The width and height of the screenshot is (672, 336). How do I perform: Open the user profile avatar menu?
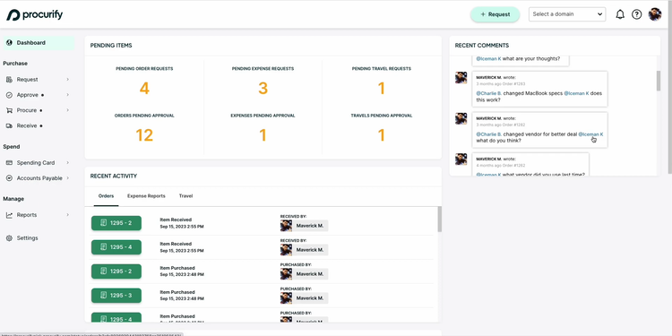click(655, 14)
